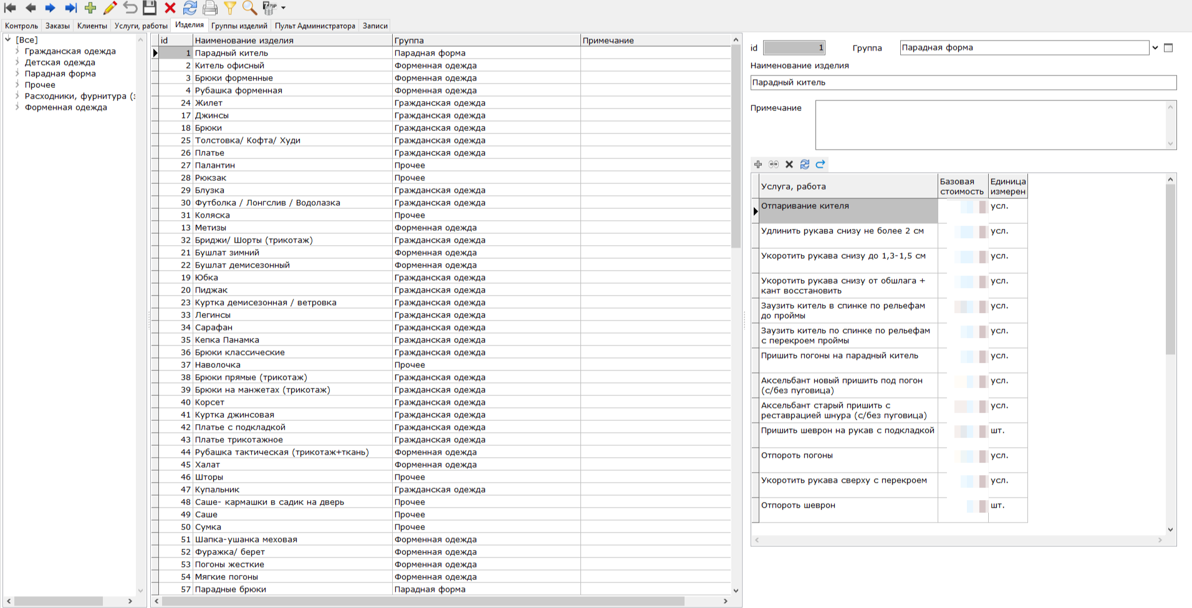The width and height of the screenshot is (1192, 608).
Task: Switch to the Заказы tab
Action: [57, 26]
